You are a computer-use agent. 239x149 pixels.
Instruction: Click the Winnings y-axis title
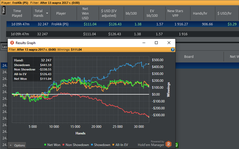point(168,89)
